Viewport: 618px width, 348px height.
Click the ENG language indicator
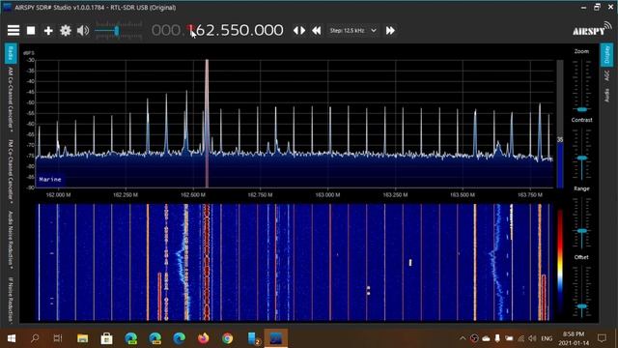(x=547, y=338)
